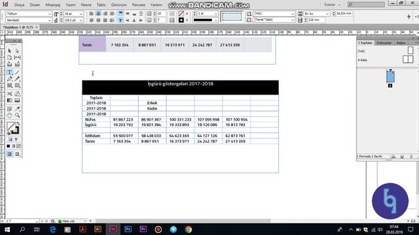Open the leading 19.2 pt dropdown

81,20
